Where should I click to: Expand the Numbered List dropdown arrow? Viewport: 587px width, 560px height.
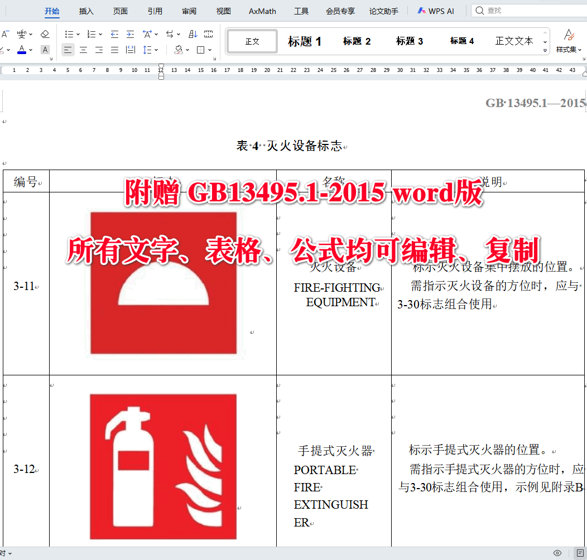[x=99, y=33]
